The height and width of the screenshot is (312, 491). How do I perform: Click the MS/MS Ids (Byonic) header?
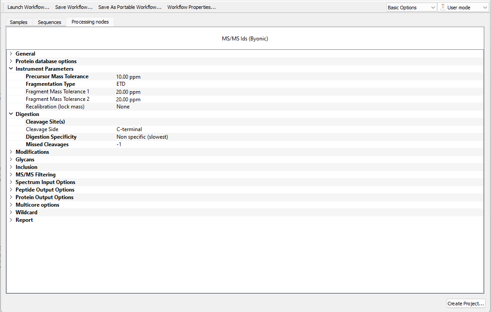245,39
